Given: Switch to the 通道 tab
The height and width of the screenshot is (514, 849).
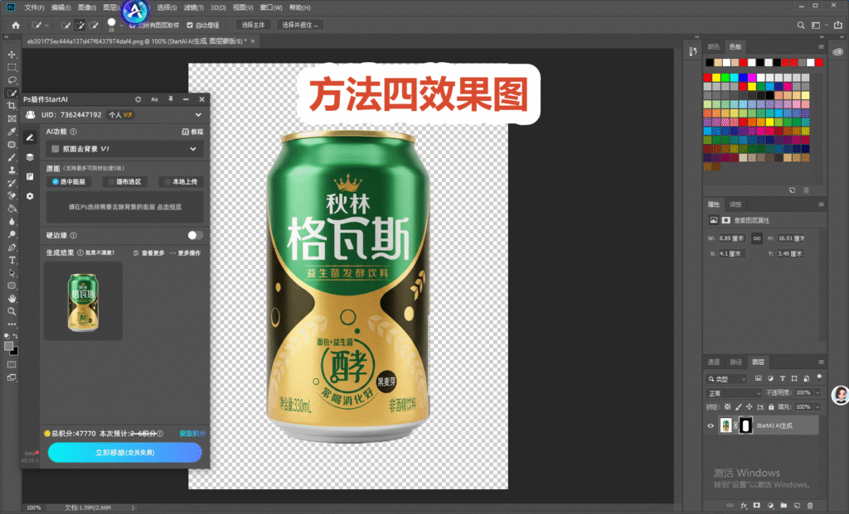Looking at the screenshot, I should [x=714, y=363].
